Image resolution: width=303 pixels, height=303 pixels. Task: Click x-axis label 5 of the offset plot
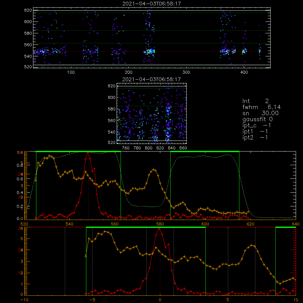click(x=228, y=300)
